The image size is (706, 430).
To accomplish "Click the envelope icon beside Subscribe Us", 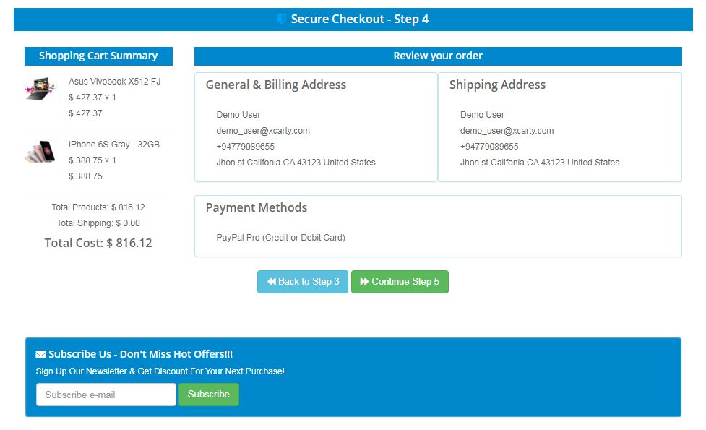I will (x=41, y=354).
